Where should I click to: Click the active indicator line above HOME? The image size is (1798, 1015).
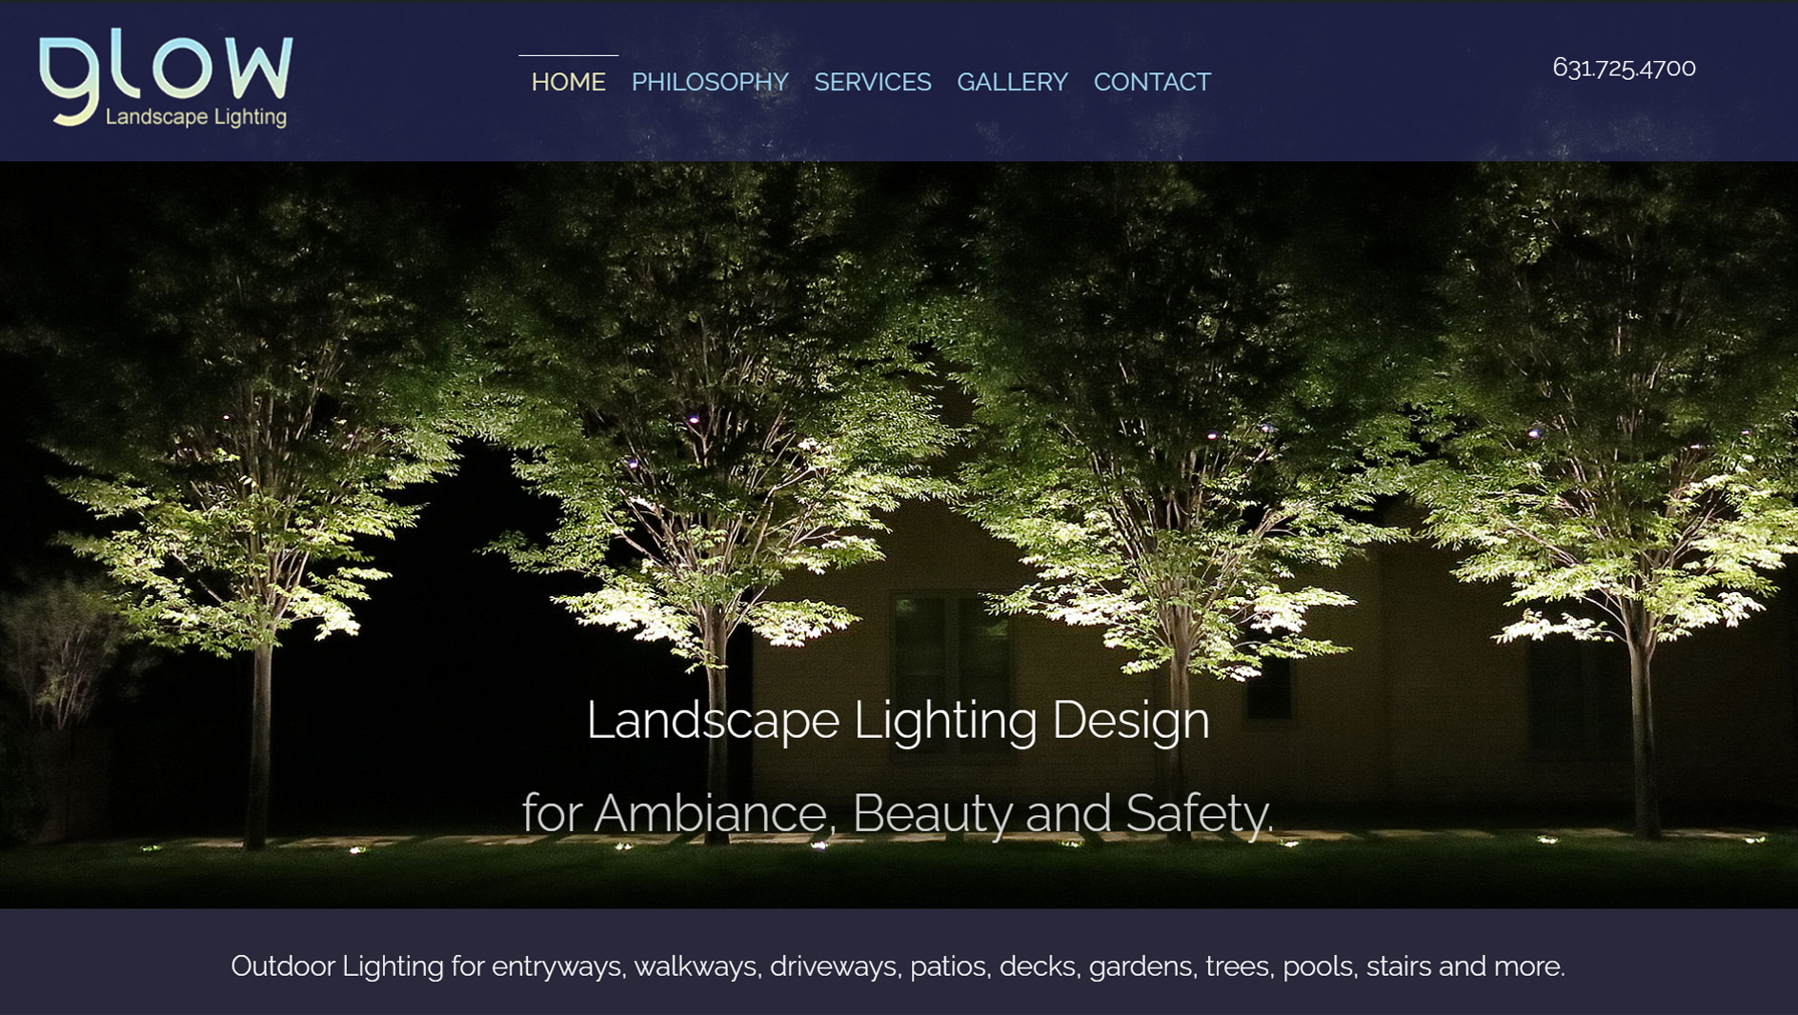point(568,55)
